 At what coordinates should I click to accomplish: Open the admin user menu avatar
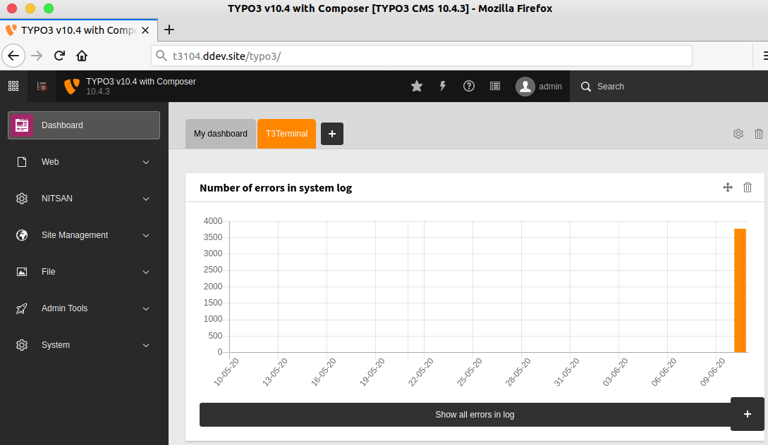tap(525, 86)
